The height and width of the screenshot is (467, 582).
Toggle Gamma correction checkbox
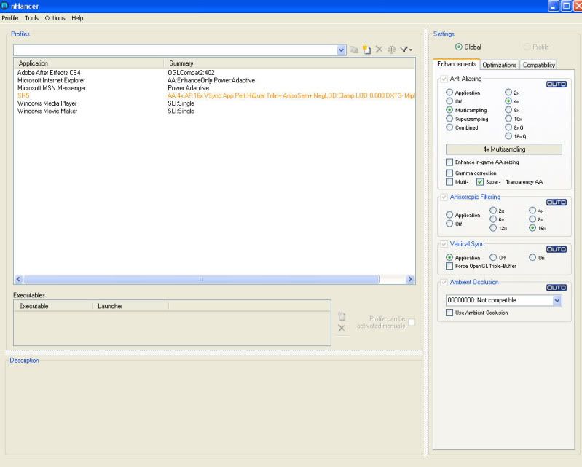[x=449, y=173]
